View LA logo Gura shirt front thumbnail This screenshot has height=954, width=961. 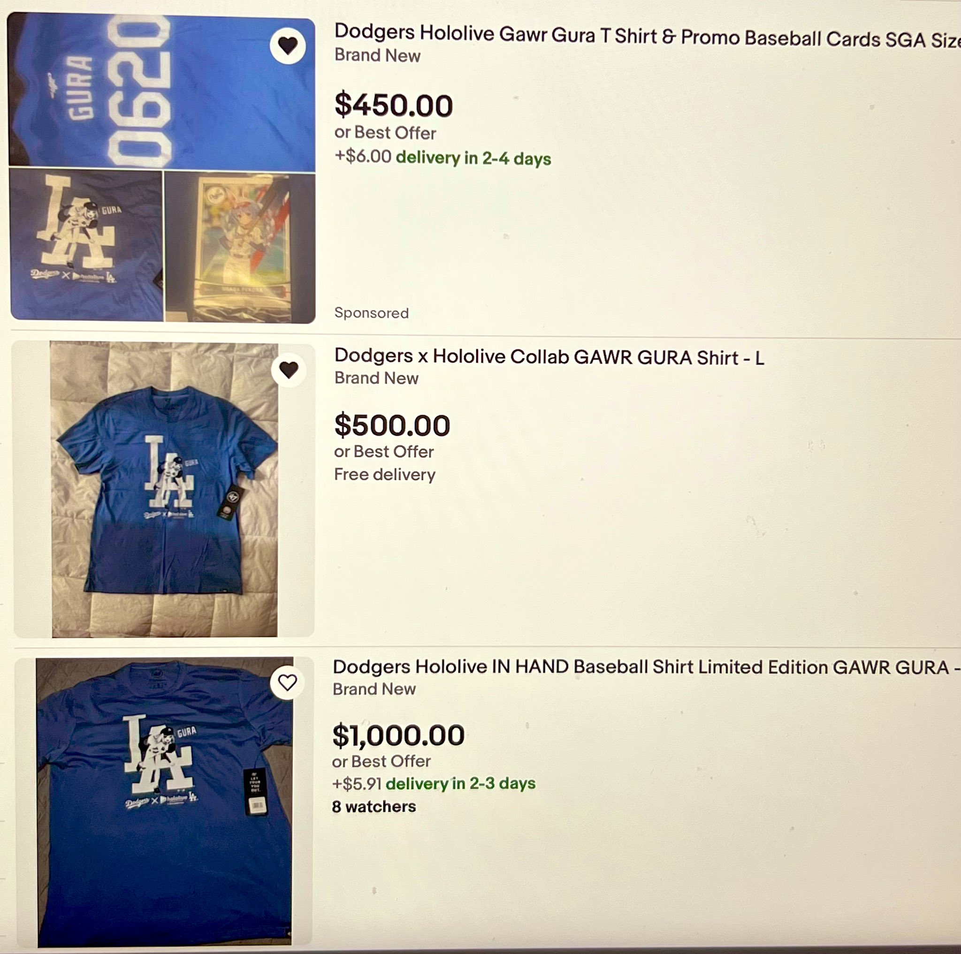[86, 245]
